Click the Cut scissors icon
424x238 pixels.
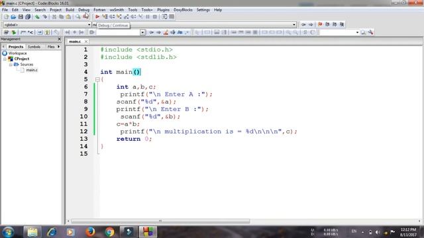point(54,17)
